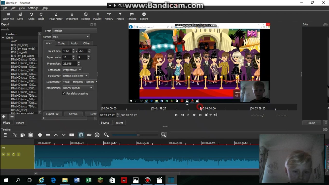Image resolution: width=329 pixels, height=185 pixels.
Task: Open the Playlist panel
Action: [97, 16]
